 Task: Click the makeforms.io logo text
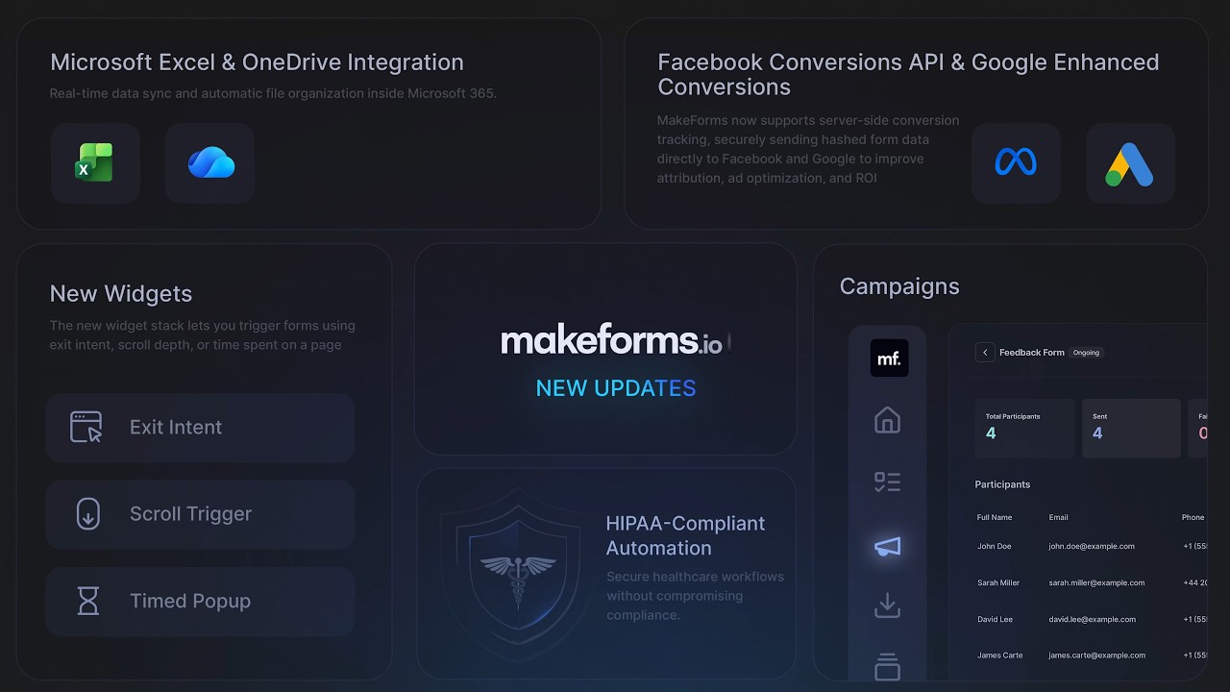[611, 341]
